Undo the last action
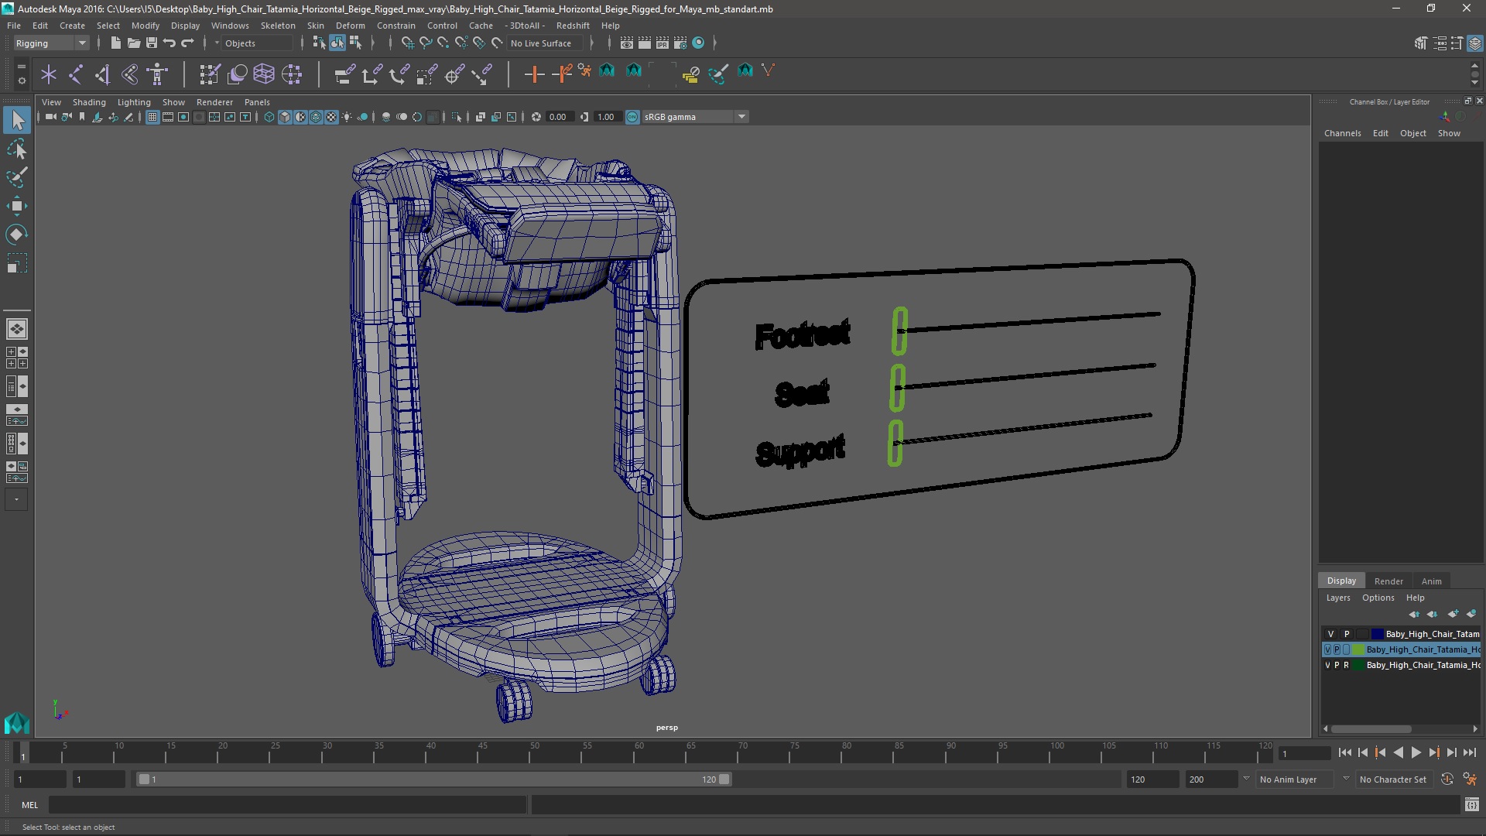 point(169,43)
